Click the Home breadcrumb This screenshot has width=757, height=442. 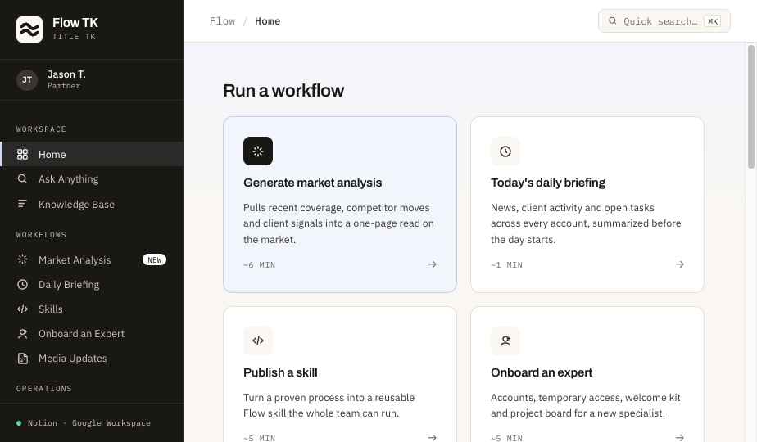pos(267,21)
